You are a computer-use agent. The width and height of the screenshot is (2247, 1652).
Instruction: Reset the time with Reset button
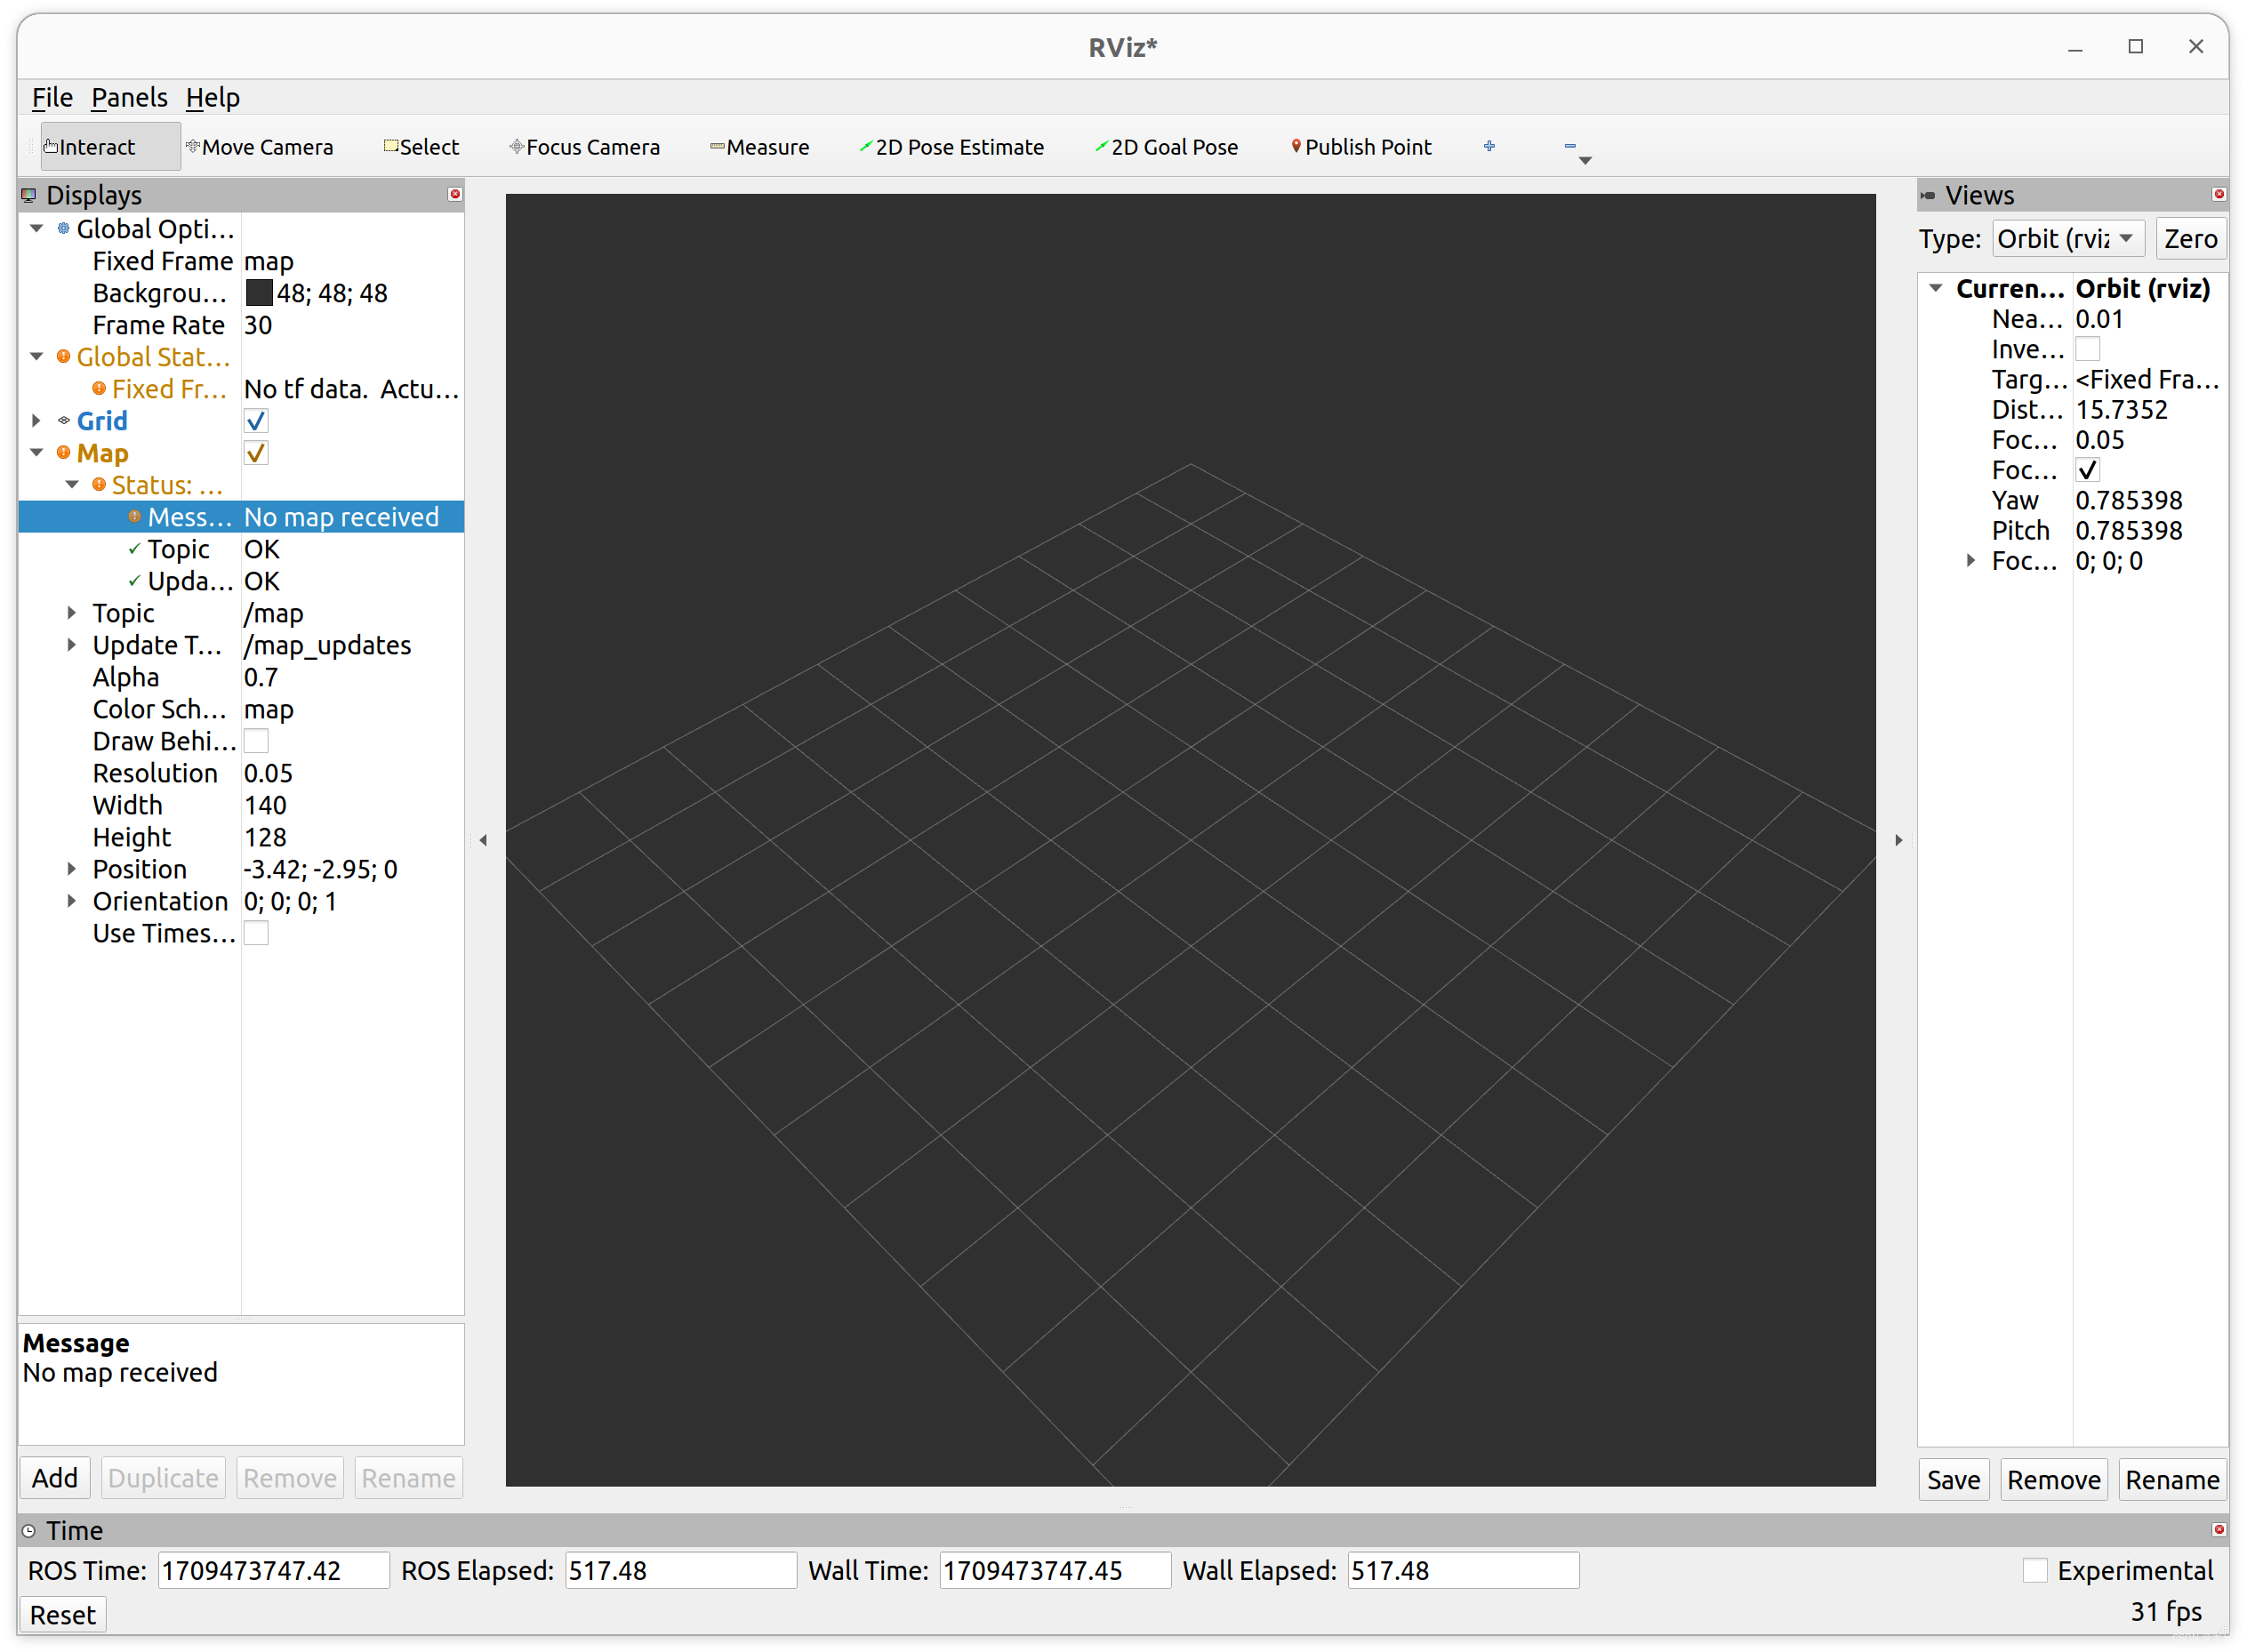point(62,1614)
